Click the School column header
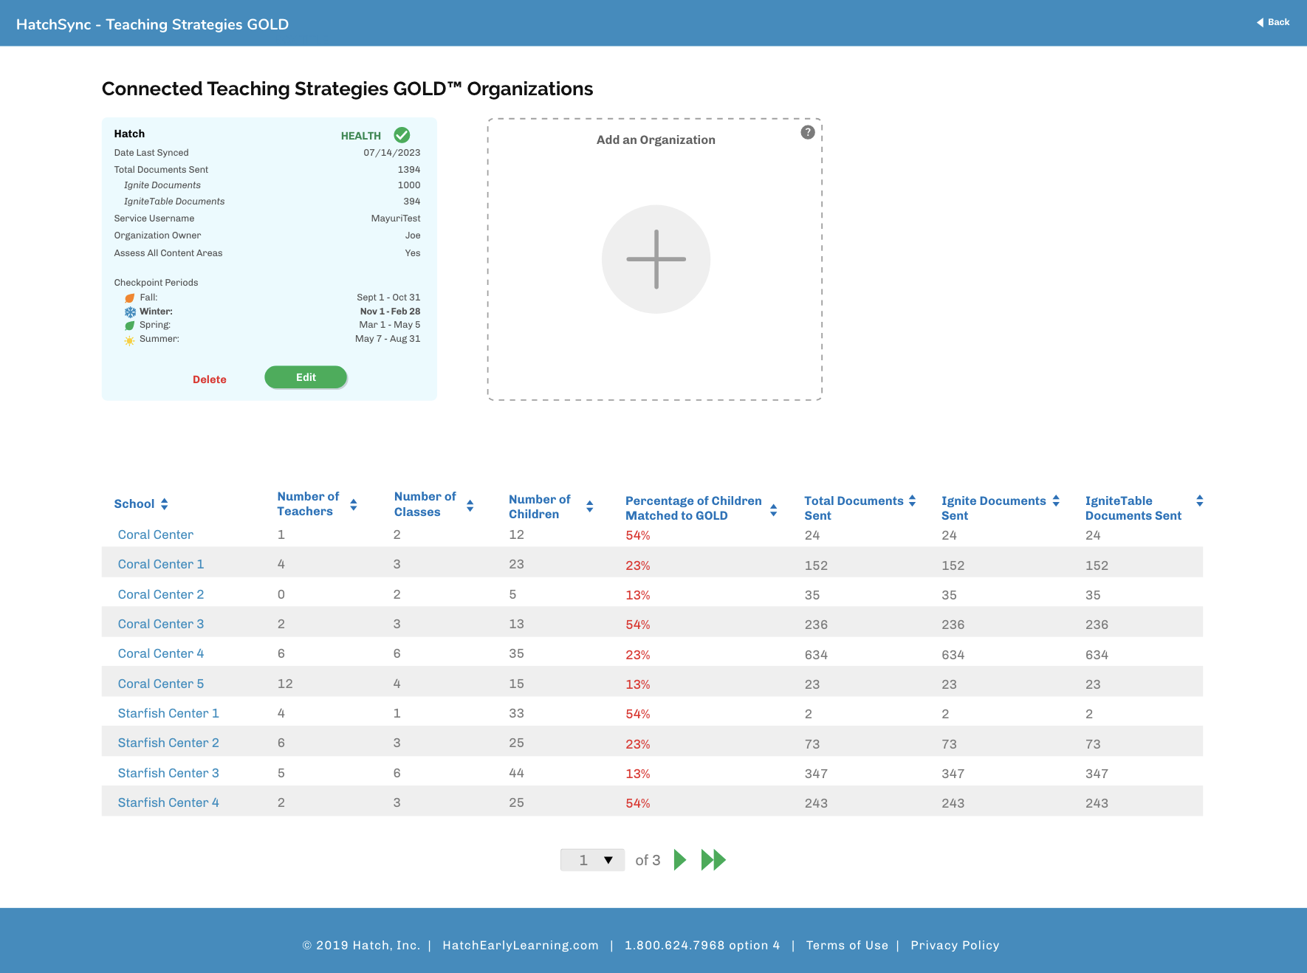 coord(134,504)
